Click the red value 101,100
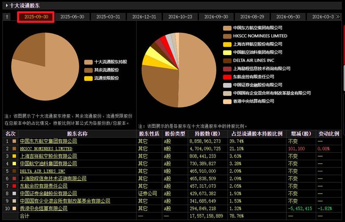The height and width of the screenshot is (222, 345). click(296, 149)
